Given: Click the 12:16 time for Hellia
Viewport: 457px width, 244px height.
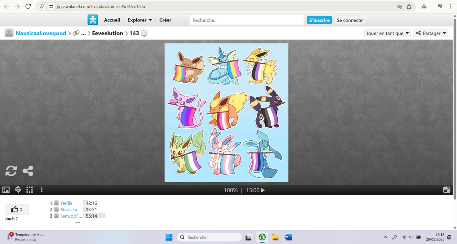Looking at the screenshot, I should [91, 203].
